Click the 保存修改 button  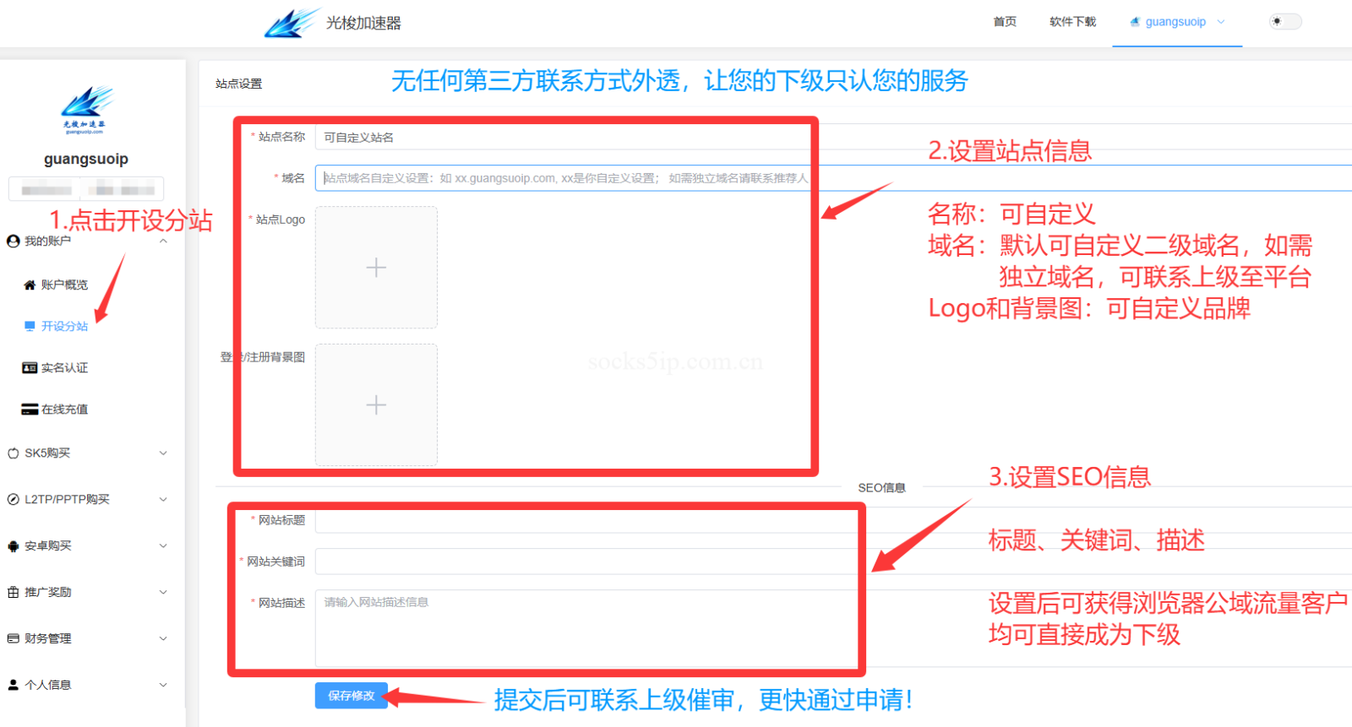[x=352, y=696]
